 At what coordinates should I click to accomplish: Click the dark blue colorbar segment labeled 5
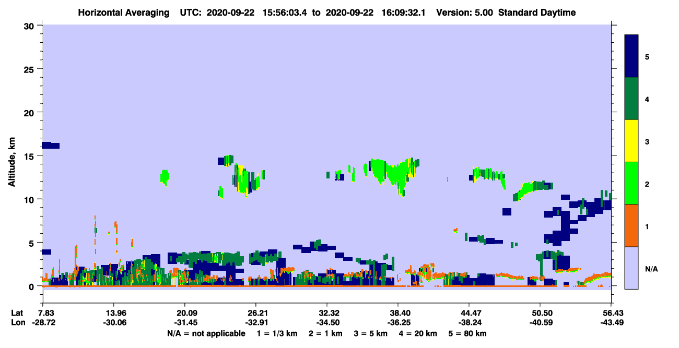631,56
